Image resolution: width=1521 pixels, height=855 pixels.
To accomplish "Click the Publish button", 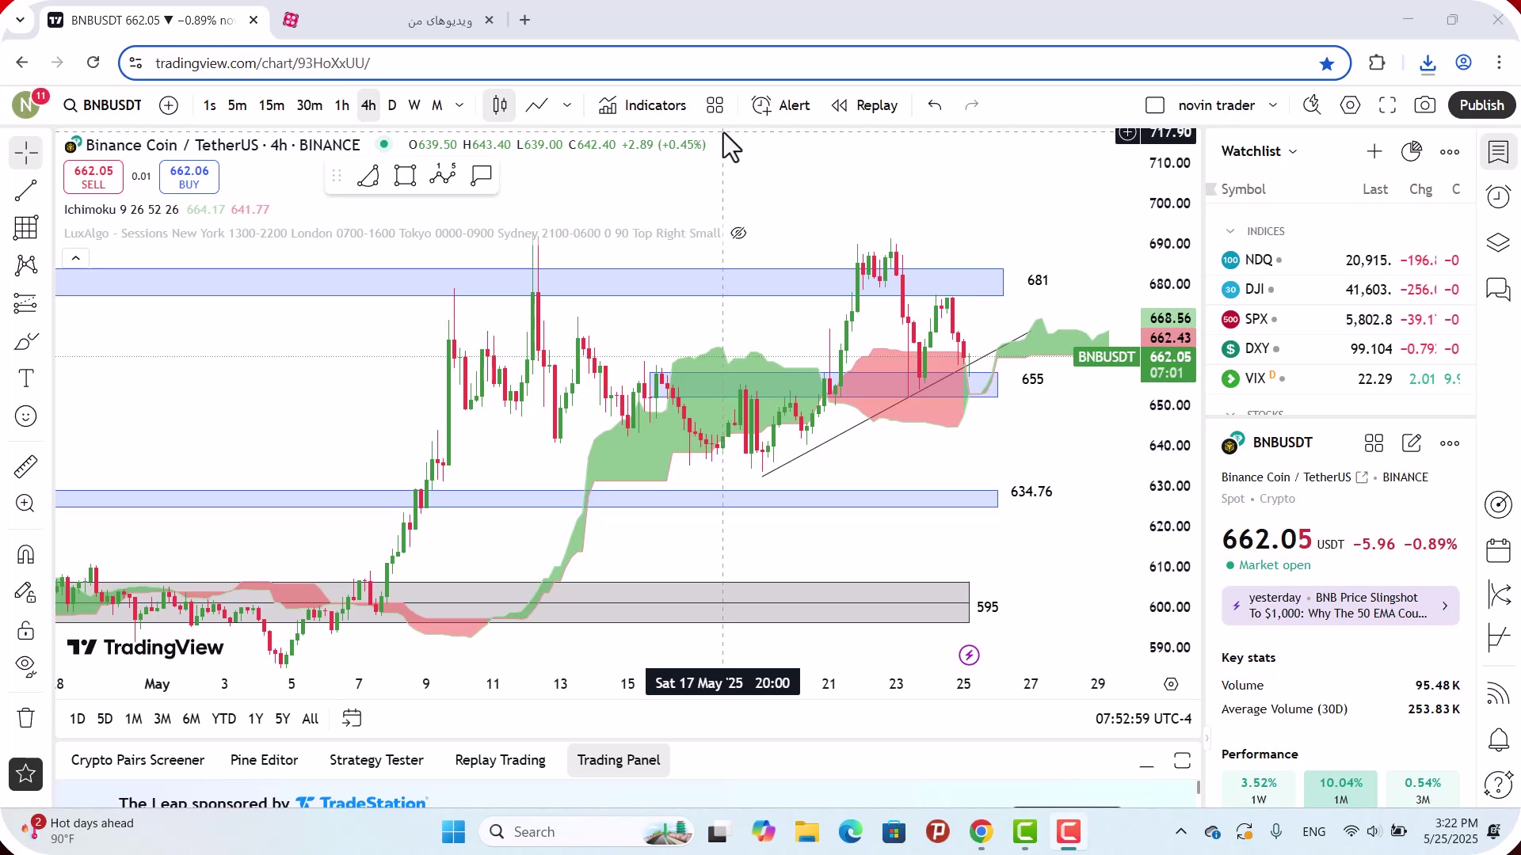I will (x=1482, y=105).
